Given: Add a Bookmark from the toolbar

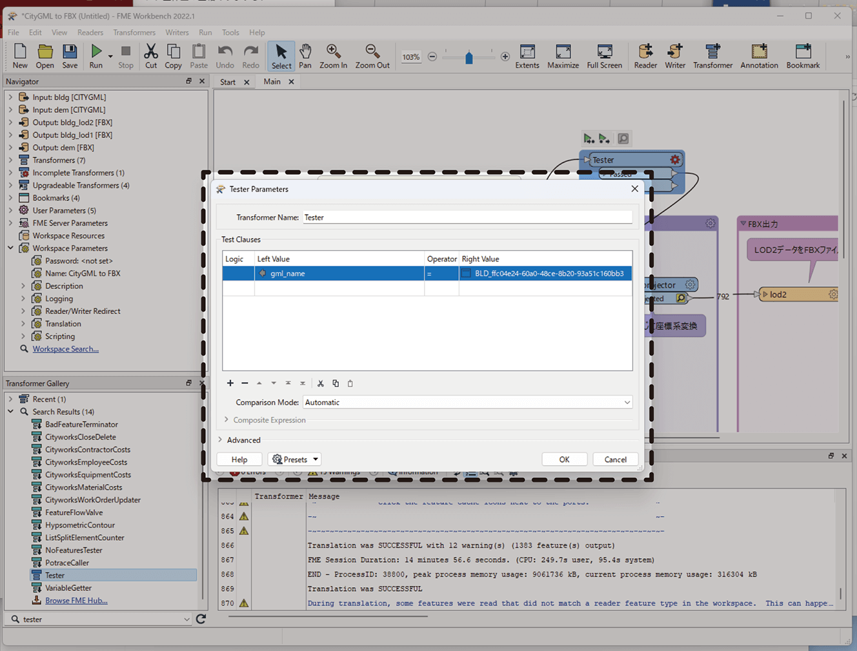Looking at the screenshot, I should click(x=803, y=56).
